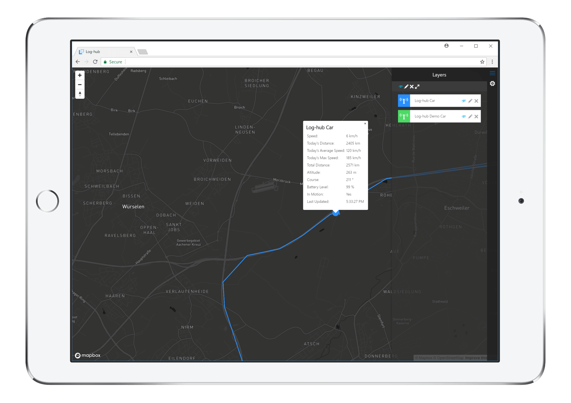Image resolution: width=571 pixels, height=403 pixels.
Task: Click the Improve this map link
Action: 476,358
